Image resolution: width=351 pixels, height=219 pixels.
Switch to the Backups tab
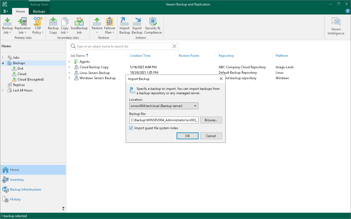[39, 11]
